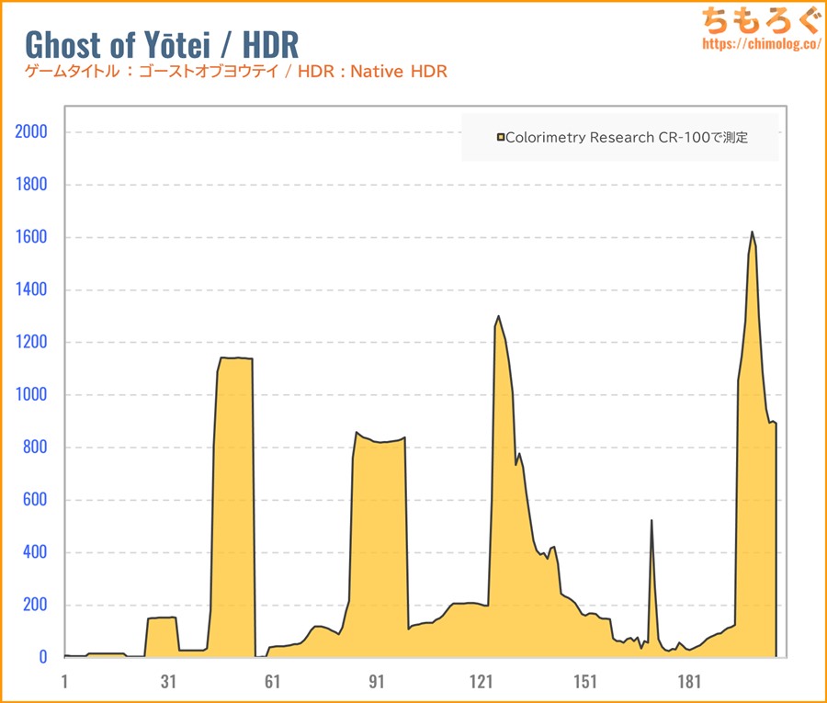The height and width of the screenshot is (703, 827).
Task: Select the 181 X axis label
Action: [x=689, y=682]
